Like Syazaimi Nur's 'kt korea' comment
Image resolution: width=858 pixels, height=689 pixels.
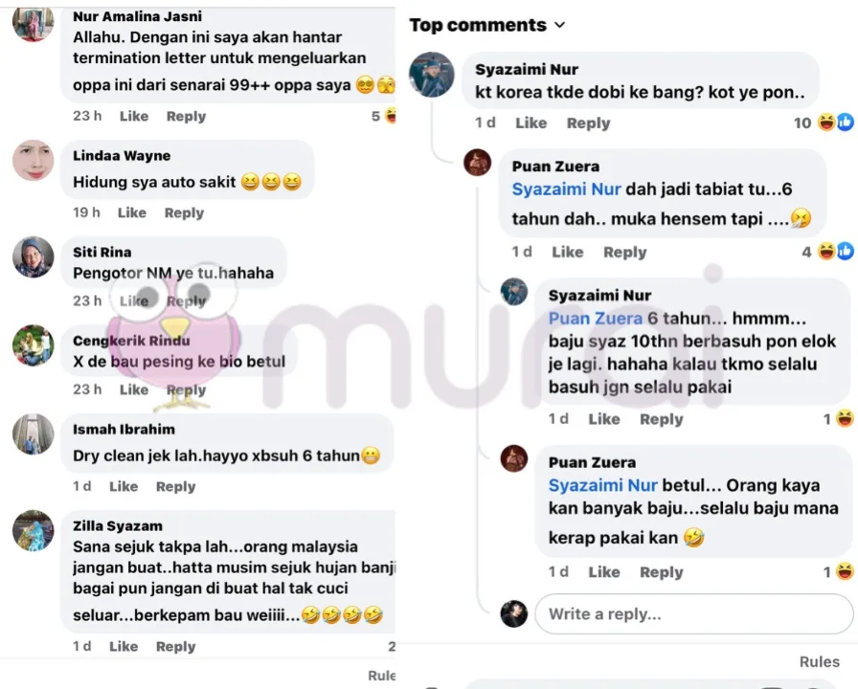pyautogui.click(x=531, y=123)
